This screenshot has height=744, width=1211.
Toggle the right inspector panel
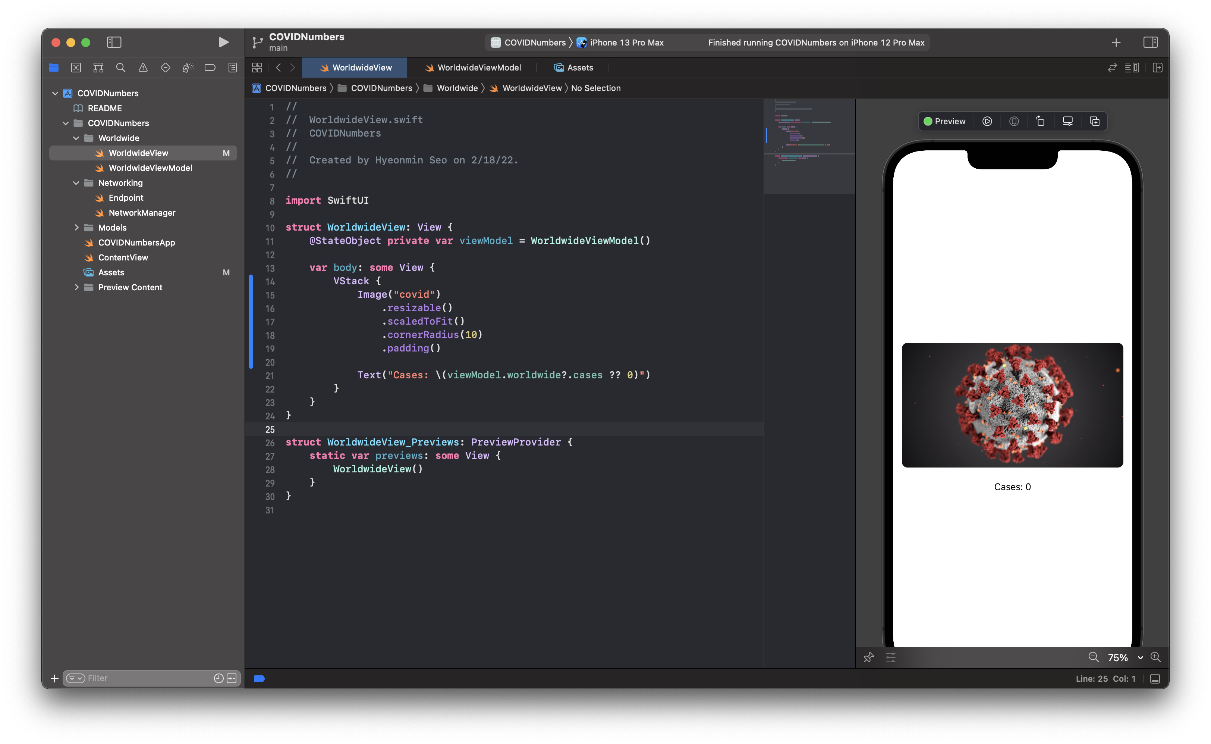tap(1151, 42)
